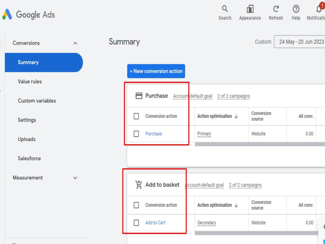
Task: Open the Help question-mark icon
Action: pos(296,9)
